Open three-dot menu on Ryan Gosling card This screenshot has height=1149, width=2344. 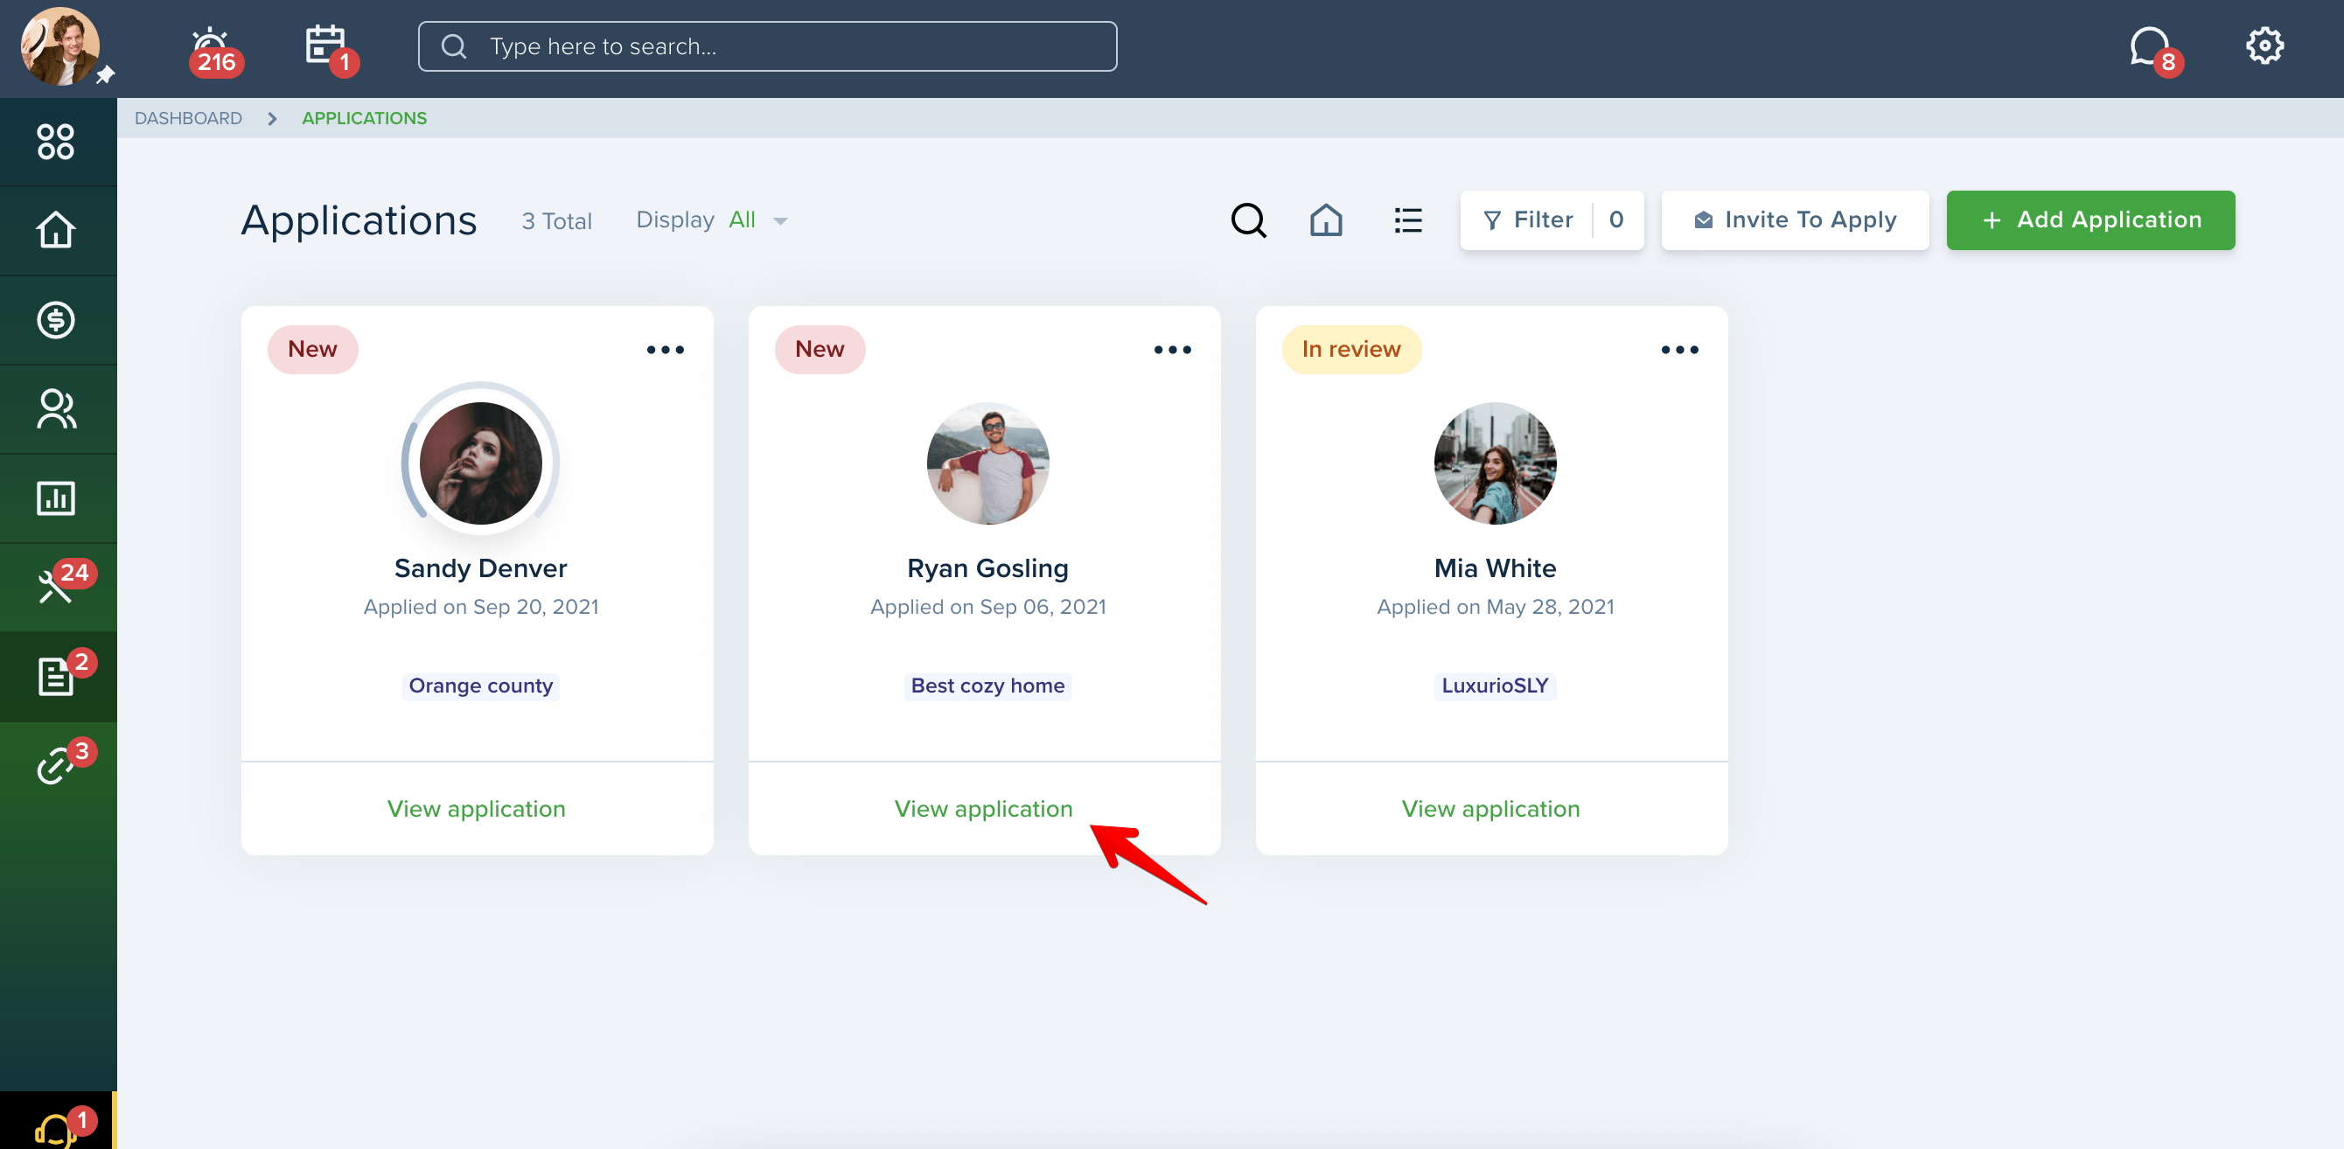click(x=1172, y=350)
